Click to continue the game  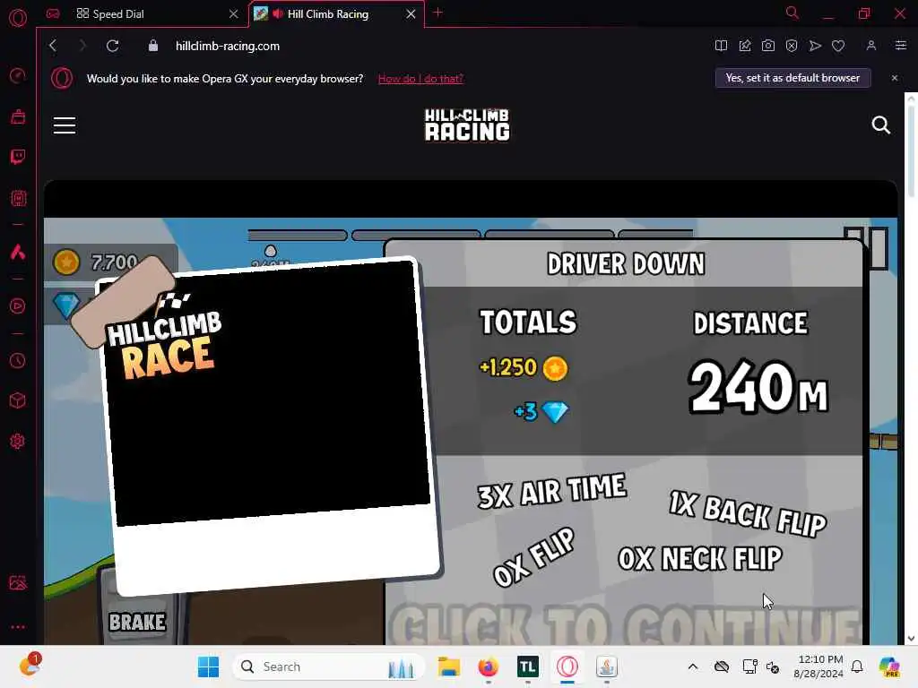coord(624,626)
